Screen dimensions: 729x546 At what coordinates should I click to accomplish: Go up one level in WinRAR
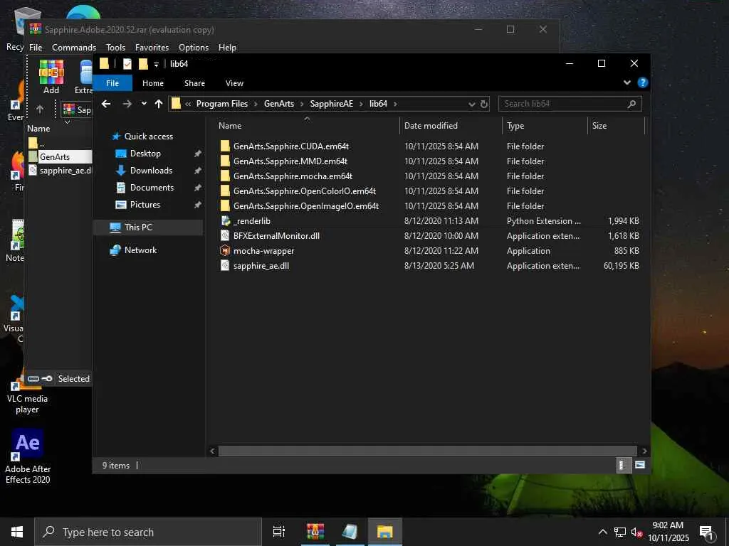coord(40,109)
